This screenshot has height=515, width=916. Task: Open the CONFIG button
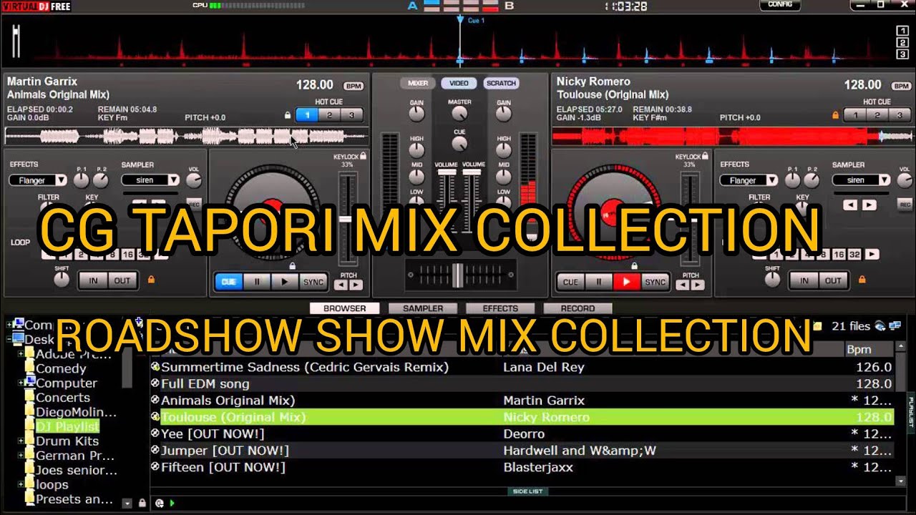tap(780, 4)
